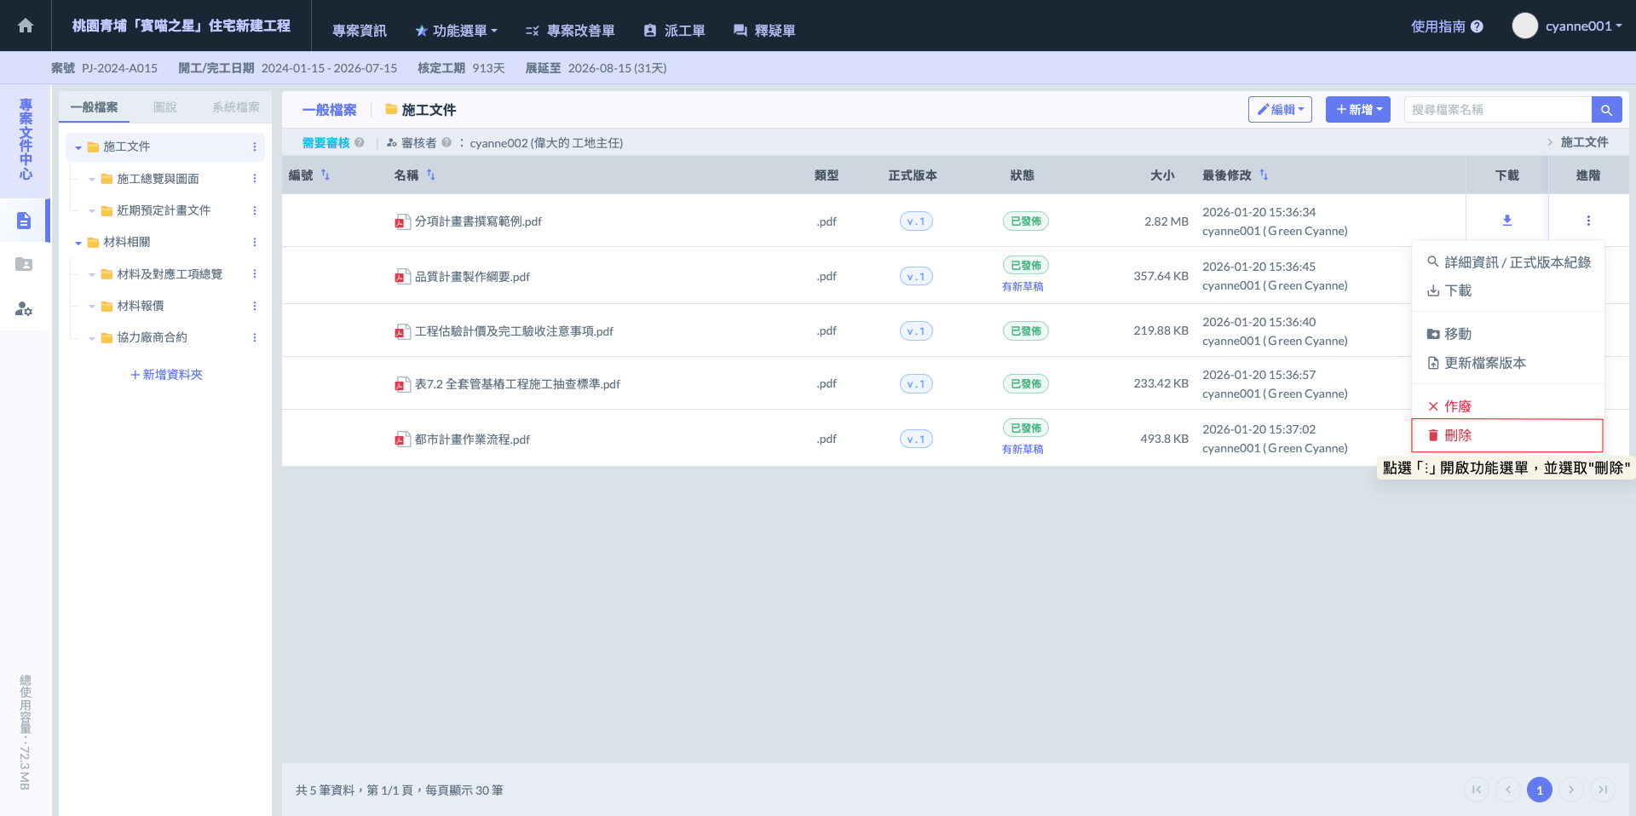Open the three-dot menu for 施工文件 folder
Screen dimensions: 1636x816
click(254, 147)
